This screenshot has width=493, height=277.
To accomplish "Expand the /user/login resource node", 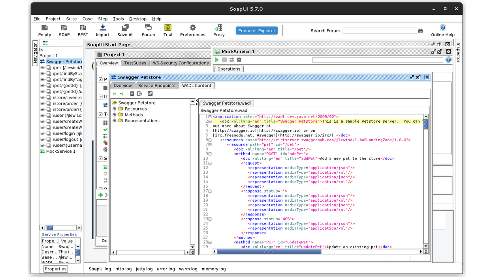I will [42, 133].
